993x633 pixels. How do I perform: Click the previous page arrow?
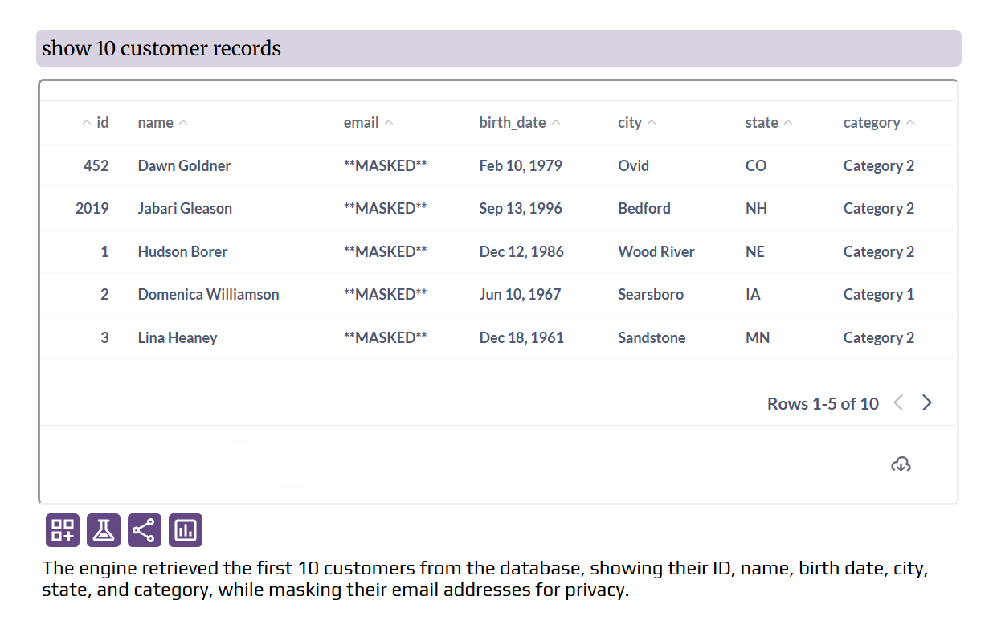pyautogui.click(x=897, y=402)
